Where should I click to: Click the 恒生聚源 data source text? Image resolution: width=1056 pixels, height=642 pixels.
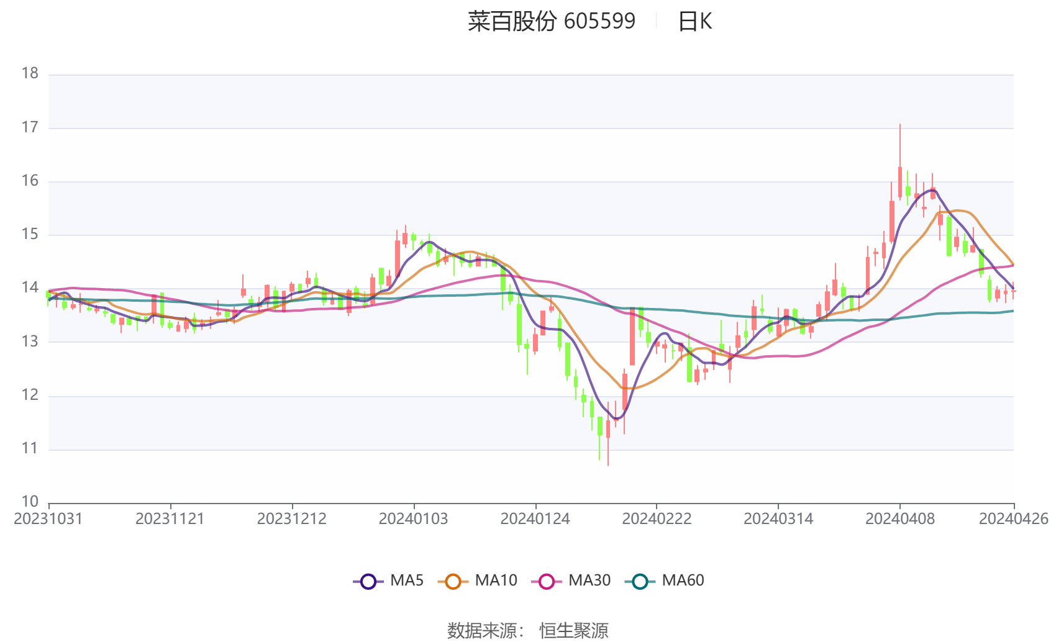(x=574, y=630)
